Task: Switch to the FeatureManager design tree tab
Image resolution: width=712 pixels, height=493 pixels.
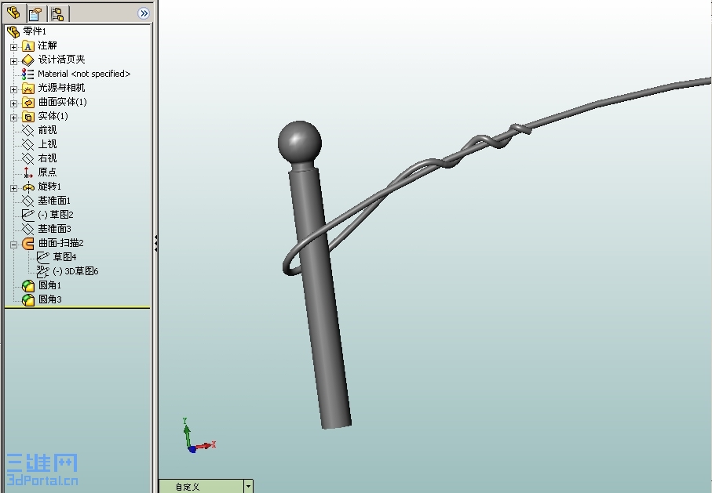Action: pyautogui.click(x=13, y=13)
